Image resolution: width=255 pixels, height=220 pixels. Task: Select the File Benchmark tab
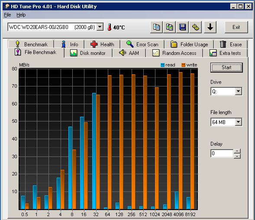coord(36,52)
